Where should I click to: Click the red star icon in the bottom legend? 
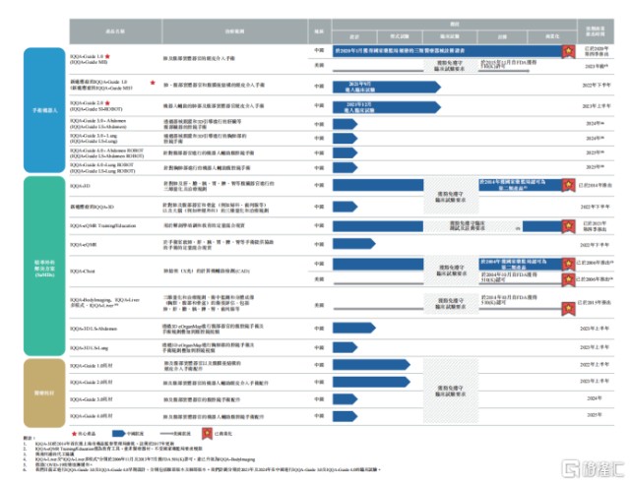[x=74, y=434]
